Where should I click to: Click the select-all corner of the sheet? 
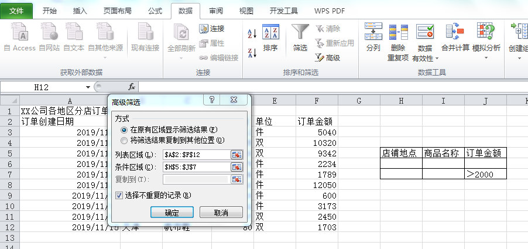tap(10, 100)
